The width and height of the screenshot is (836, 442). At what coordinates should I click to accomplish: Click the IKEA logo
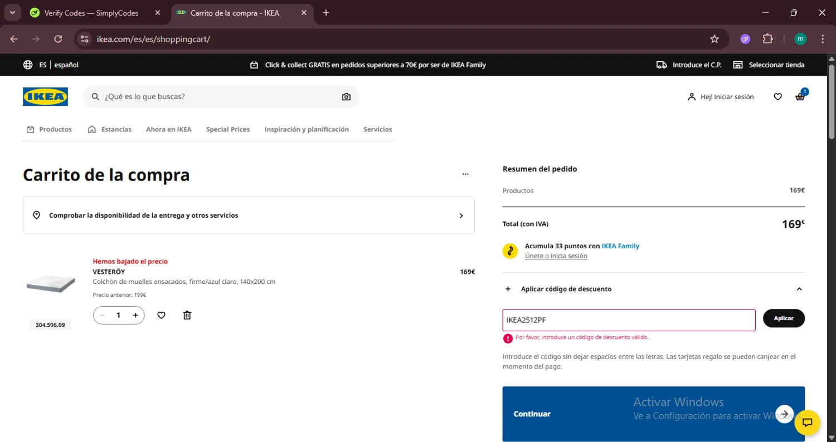coord(45,96)
